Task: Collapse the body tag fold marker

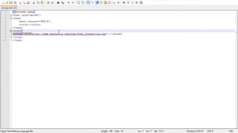Action: (11, 31)
